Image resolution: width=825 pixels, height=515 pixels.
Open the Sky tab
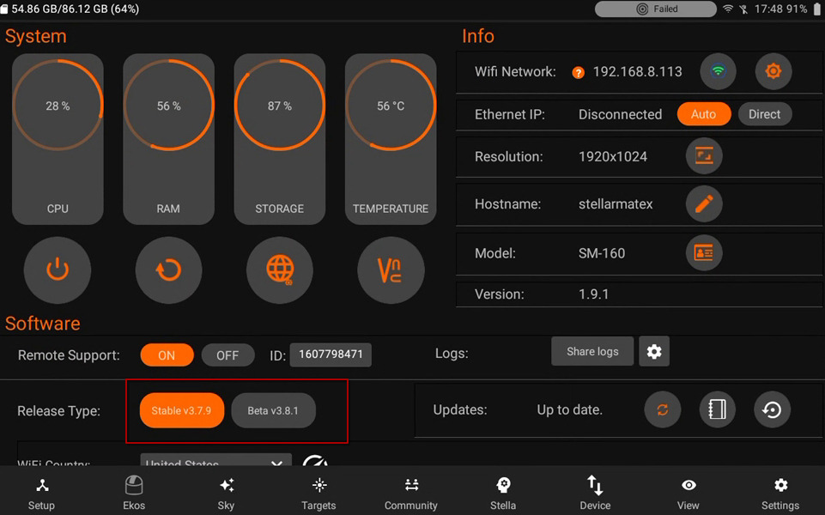(x=227, y=493)
